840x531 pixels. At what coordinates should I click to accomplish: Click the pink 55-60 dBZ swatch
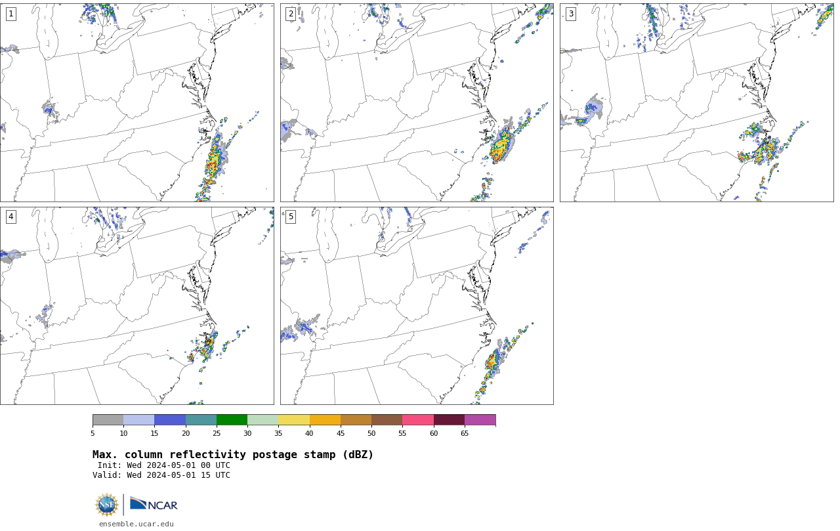click(418, 420)
